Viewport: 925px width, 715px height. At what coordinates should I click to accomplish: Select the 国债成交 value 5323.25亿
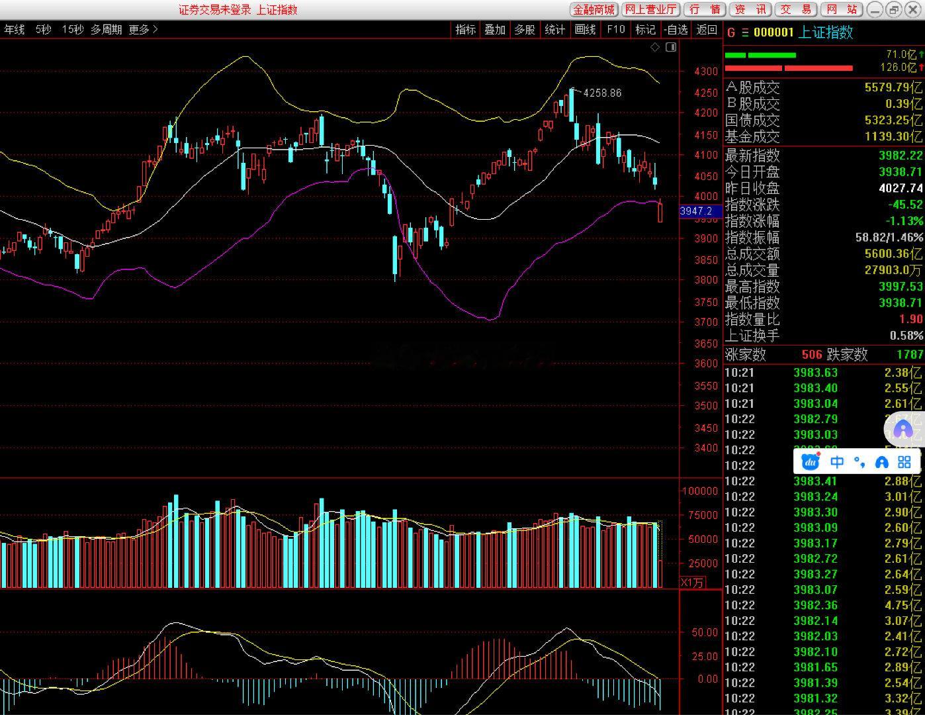point(893,120)
